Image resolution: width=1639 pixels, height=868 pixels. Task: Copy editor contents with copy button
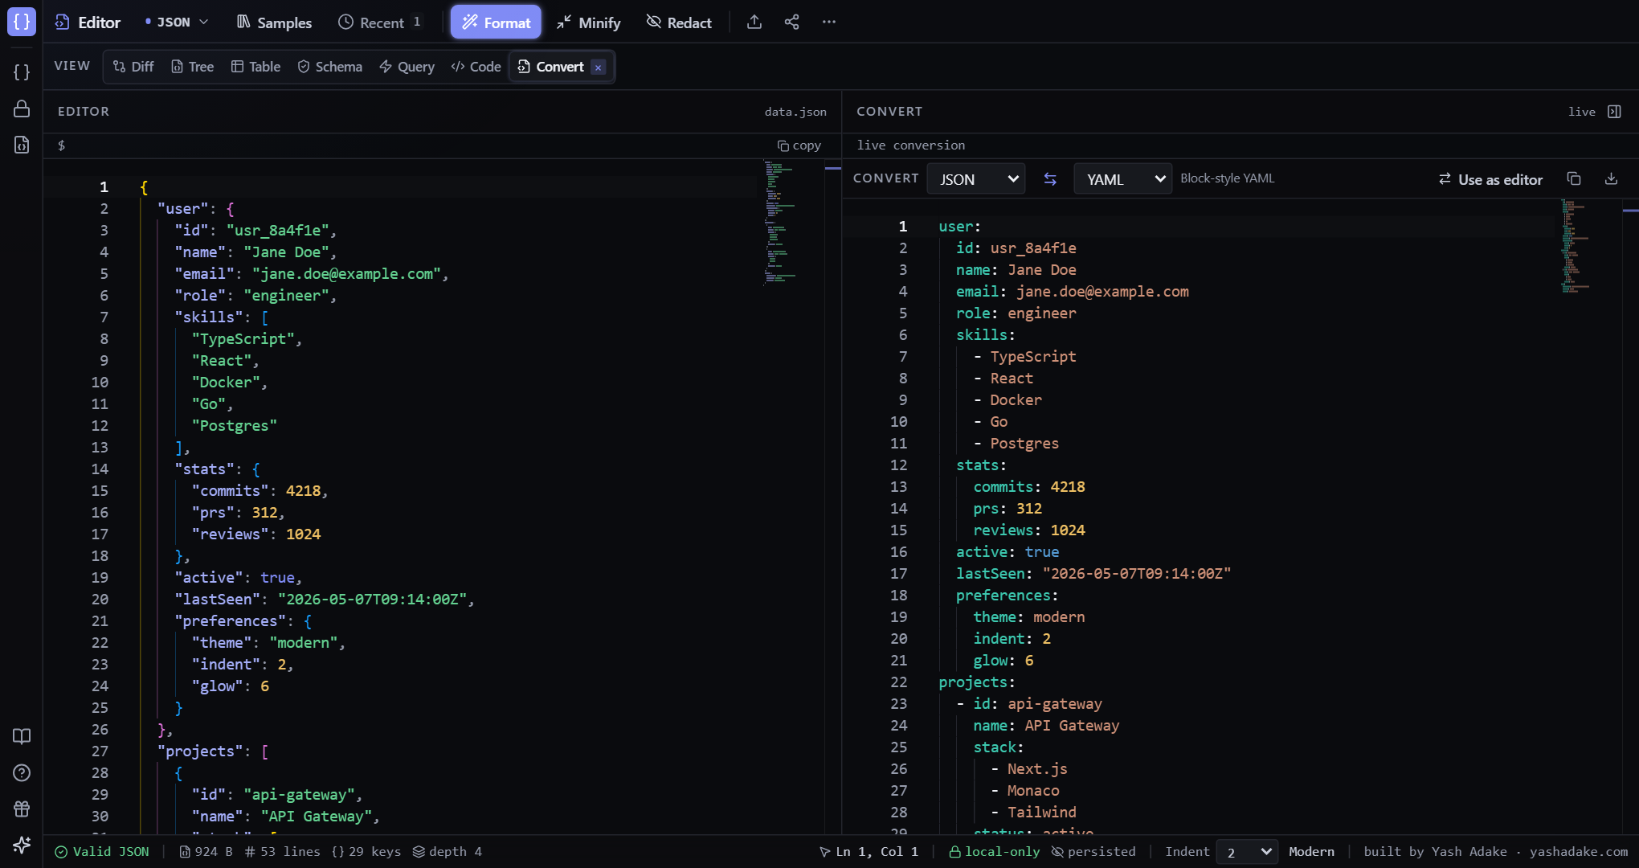pos(799,145)
